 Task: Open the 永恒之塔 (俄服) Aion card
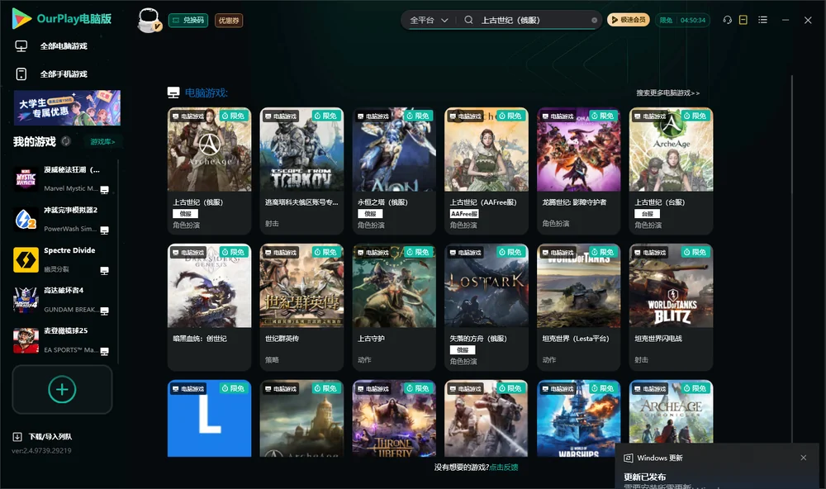pos(394,171)
